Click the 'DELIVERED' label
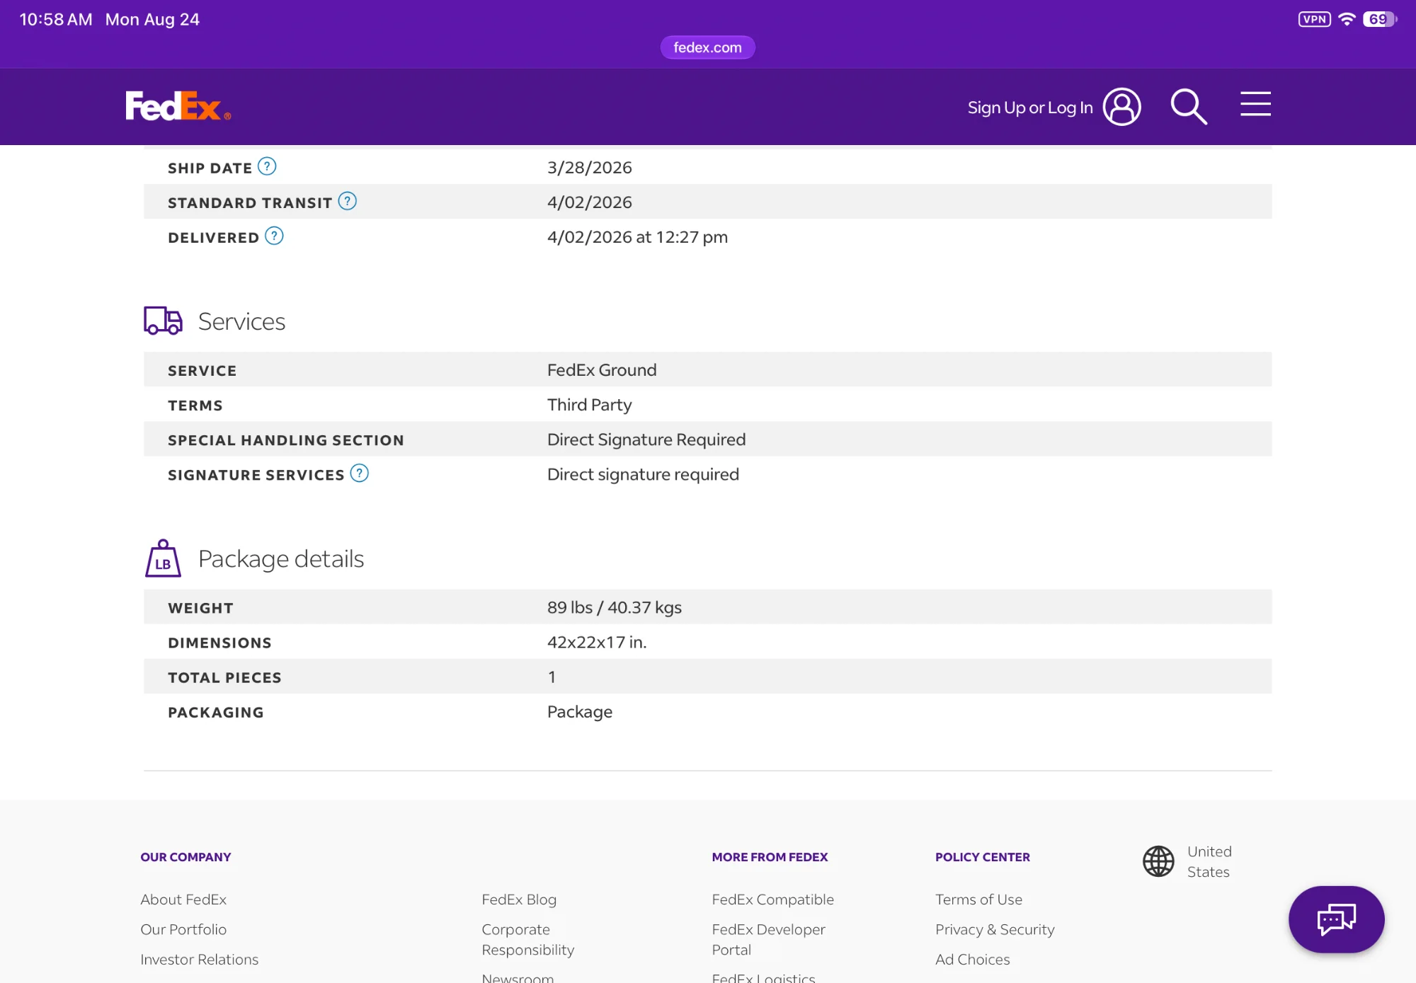Viewport: 1416px width, 983px height. click(x=214, y=238)
